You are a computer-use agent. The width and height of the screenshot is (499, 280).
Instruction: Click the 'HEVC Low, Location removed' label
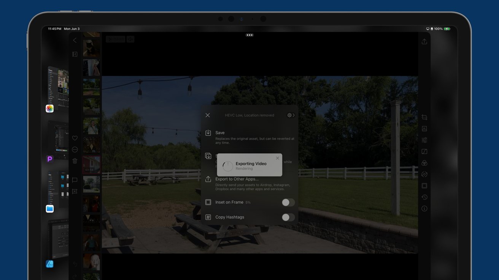pyautogui.click(x=249, y=115)
